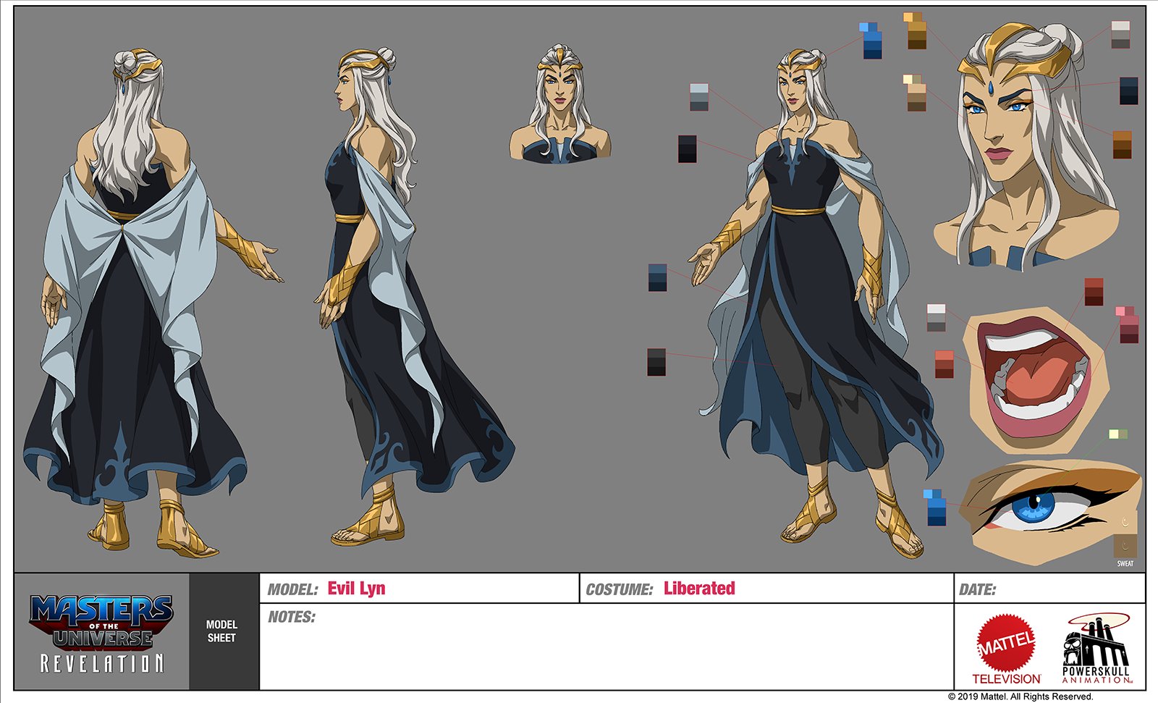Pick the salmon tongue color swatch
The image size is (1158, 703).
[944, 364]
